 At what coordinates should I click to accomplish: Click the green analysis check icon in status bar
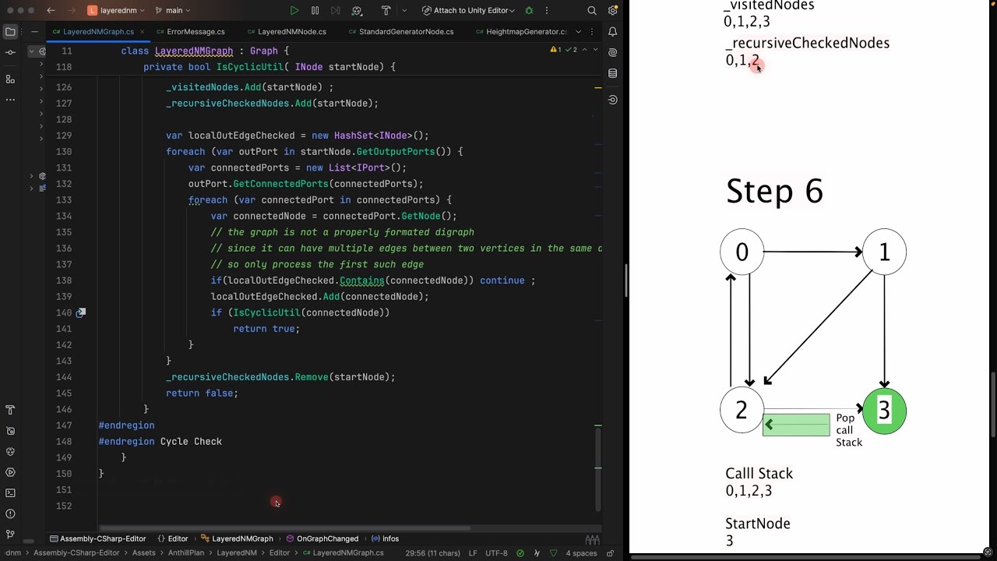tap(520, 553)
